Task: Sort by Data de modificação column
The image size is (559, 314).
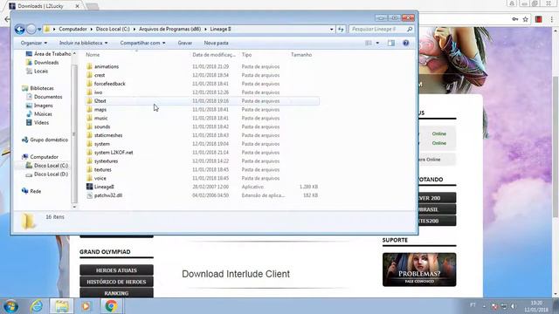Action: [214, 55]
